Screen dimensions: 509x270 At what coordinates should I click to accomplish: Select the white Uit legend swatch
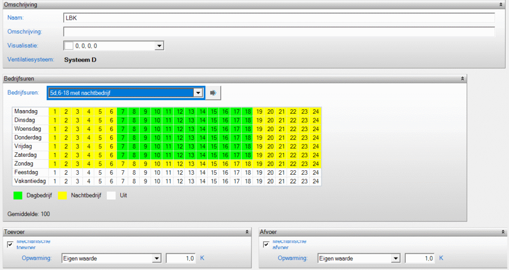[x=111, y=196]
